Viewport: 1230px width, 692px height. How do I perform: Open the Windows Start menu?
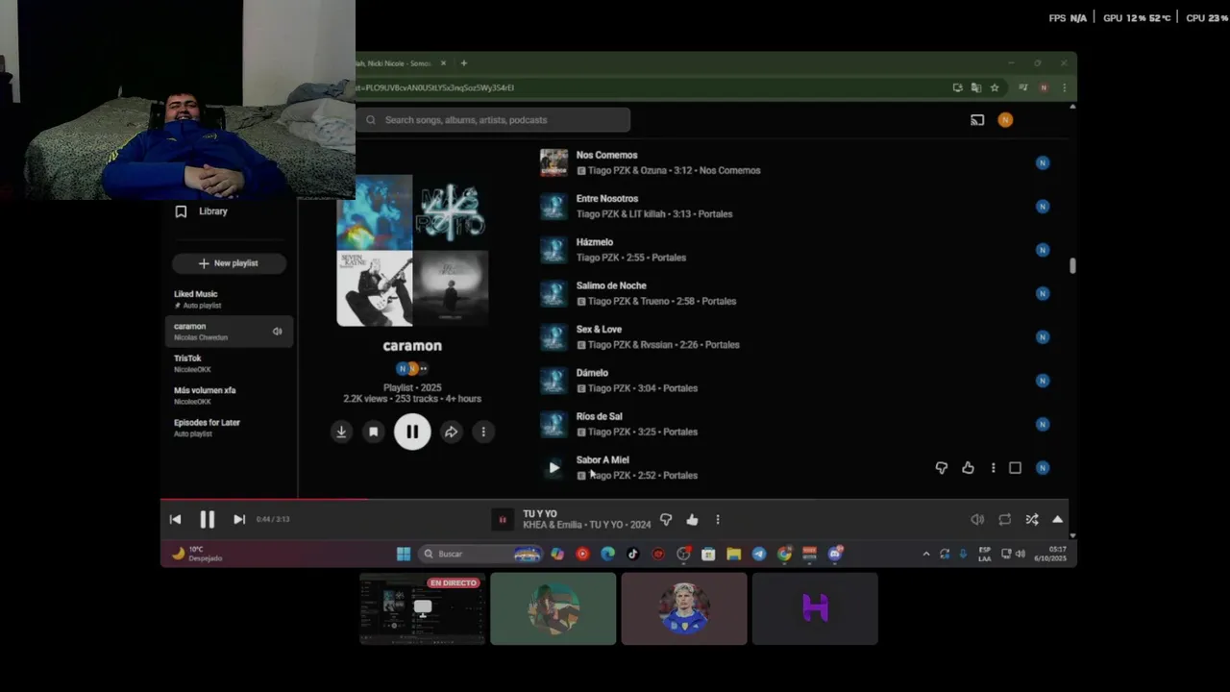(404, 554)
